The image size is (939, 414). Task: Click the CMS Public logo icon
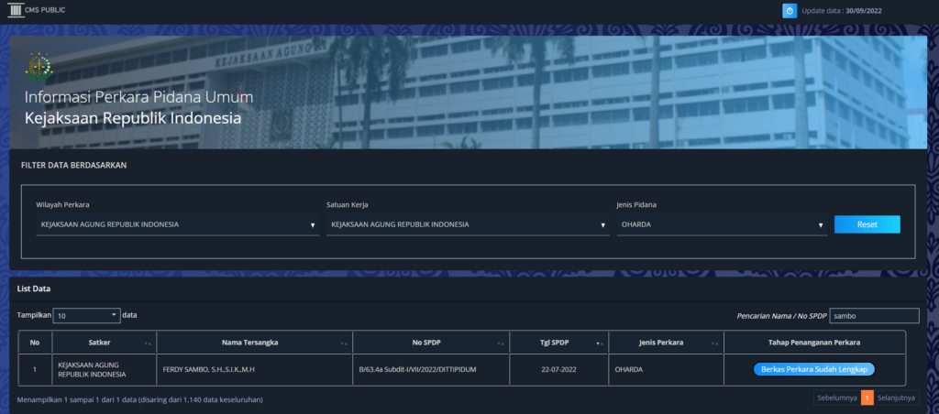tap(15, 10)
